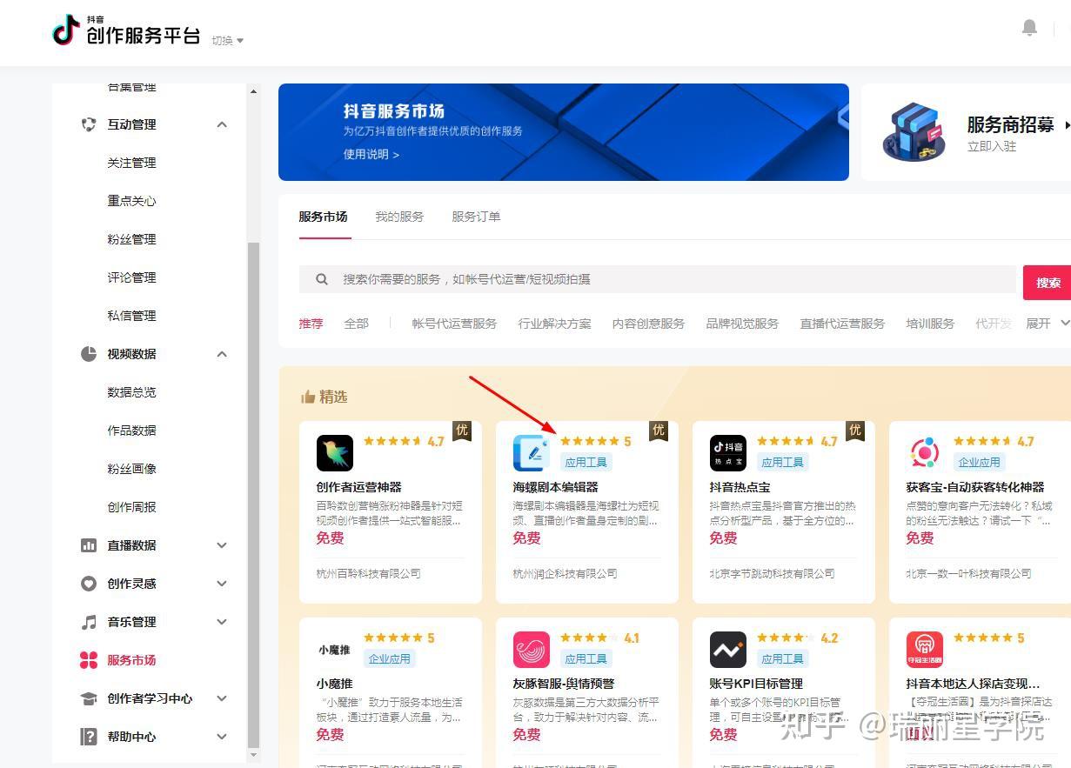Click the 抖音创作服务平台 logo

(x=125, y=33)
